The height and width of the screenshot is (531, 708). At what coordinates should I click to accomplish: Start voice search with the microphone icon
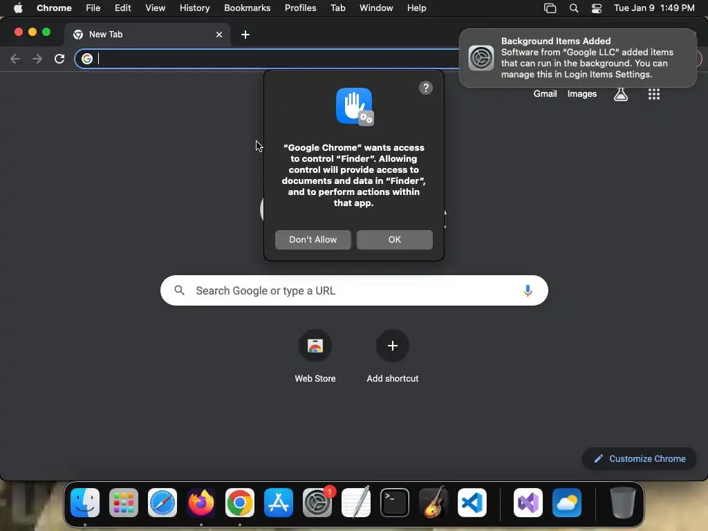528,291
